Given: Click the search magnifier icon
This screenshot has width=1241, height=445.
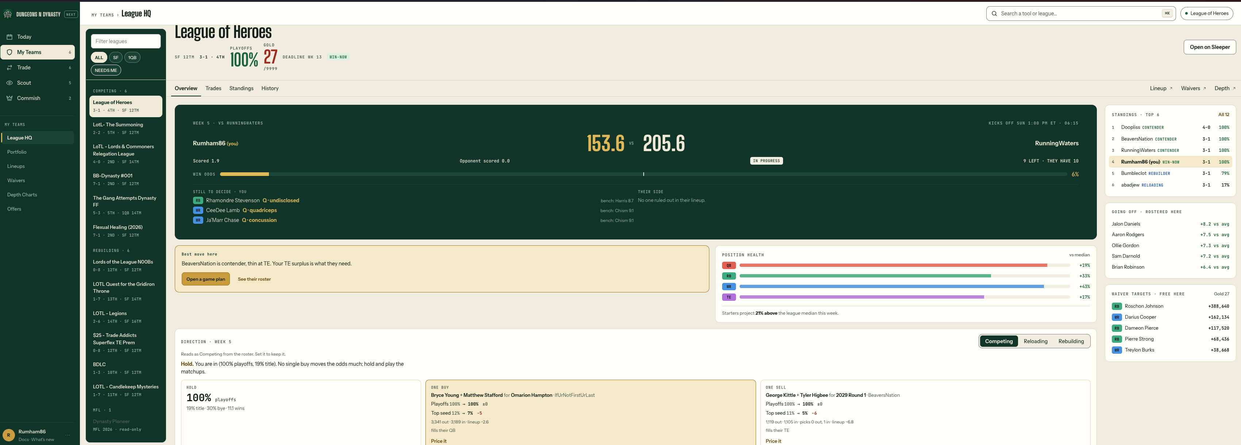Looking at the screenshot, I should pos(994,14).
